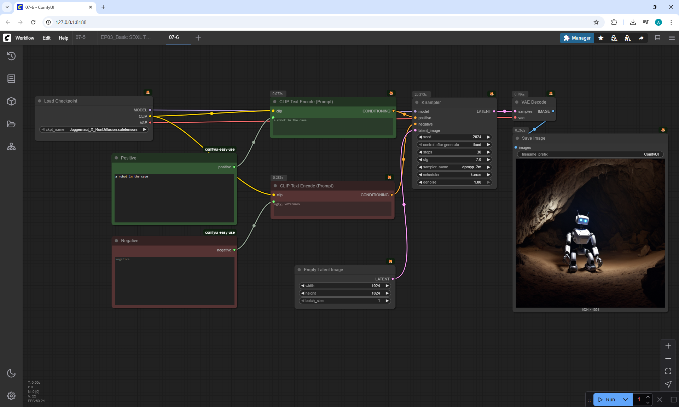This screenshot has width=679, height=407.
Task: Open settings gear in sidebar
Action: [x=11, y=396]
